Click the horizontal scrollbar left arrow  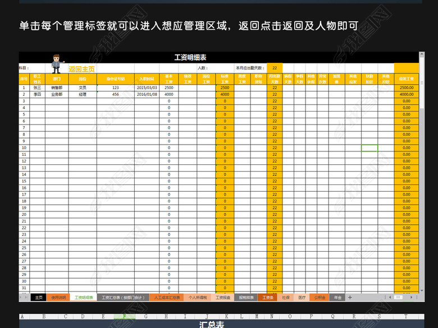point(390,297)
